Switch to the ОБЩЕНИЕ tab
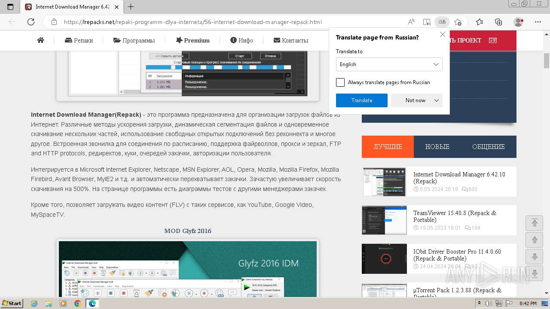 [x=489, y=147]
